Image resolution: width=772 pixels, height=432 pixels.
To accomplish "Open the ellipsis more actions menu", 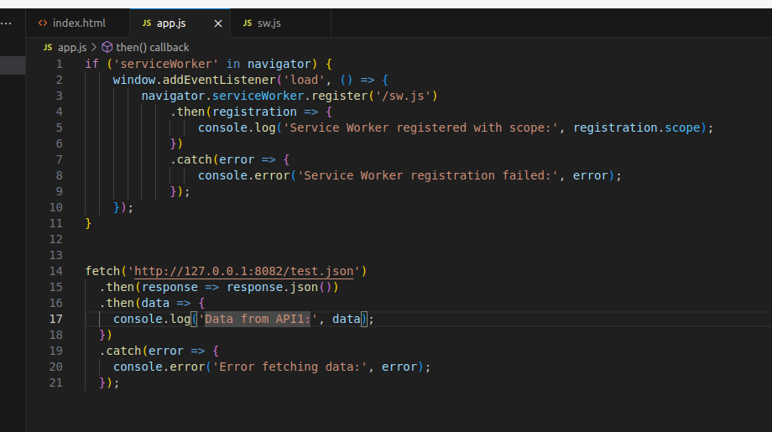I will point(7,23).
